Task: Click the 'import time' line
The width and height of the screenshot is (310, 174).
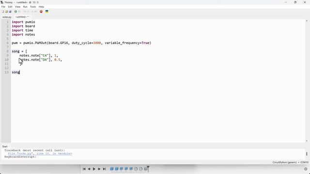Action: click(x=22, y=30)
